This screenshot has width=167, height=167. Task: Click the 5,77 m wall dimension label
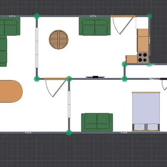(93, 16)
